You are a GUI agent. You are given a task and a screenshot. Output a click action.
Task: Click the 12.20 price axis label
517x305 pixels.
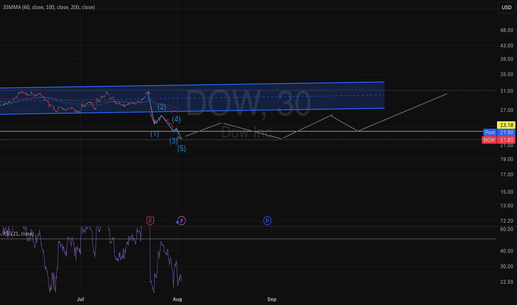tap(506, 221)
